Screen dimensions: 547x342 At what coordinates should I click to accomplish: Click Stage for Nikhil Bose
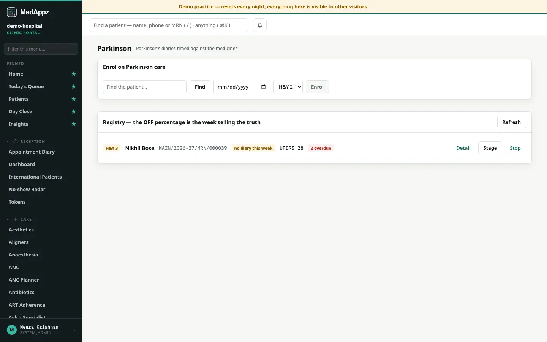490,148
